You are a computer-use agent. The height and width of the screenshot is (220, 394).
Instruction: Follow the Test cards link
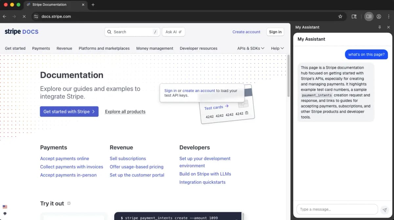[214, 107]
